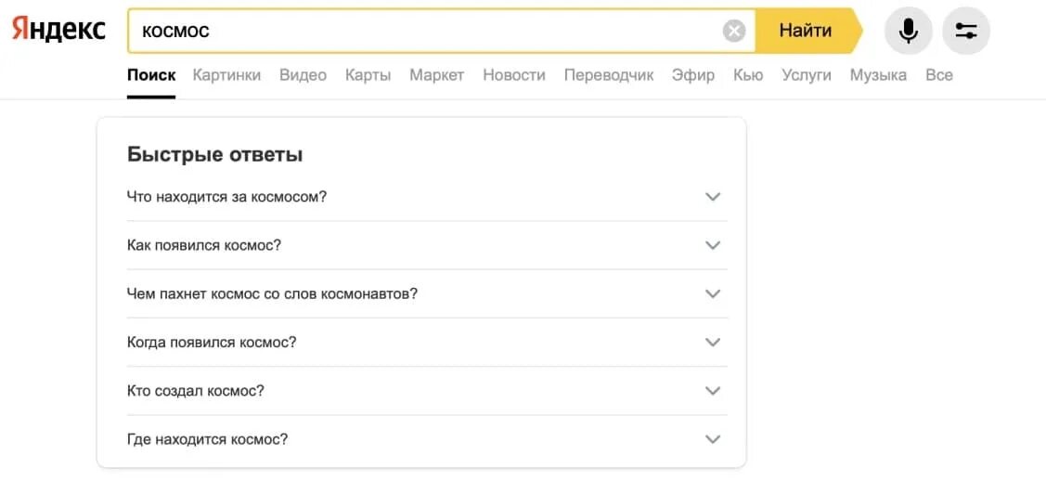The width and height of the screenshot is (1046, 494).
Task: Click the question 'Где находится космос?'
Action: [x=207, y=439]
